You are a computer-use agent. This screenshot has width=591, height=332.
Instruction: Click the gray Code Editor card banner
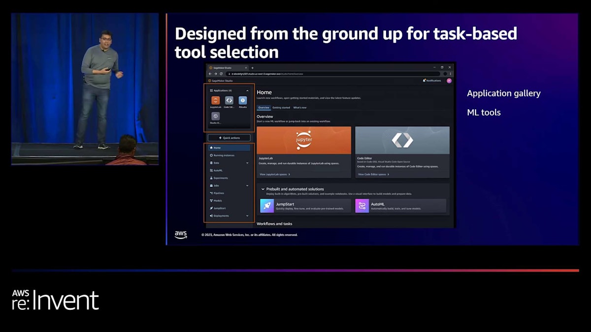[402, 140]
